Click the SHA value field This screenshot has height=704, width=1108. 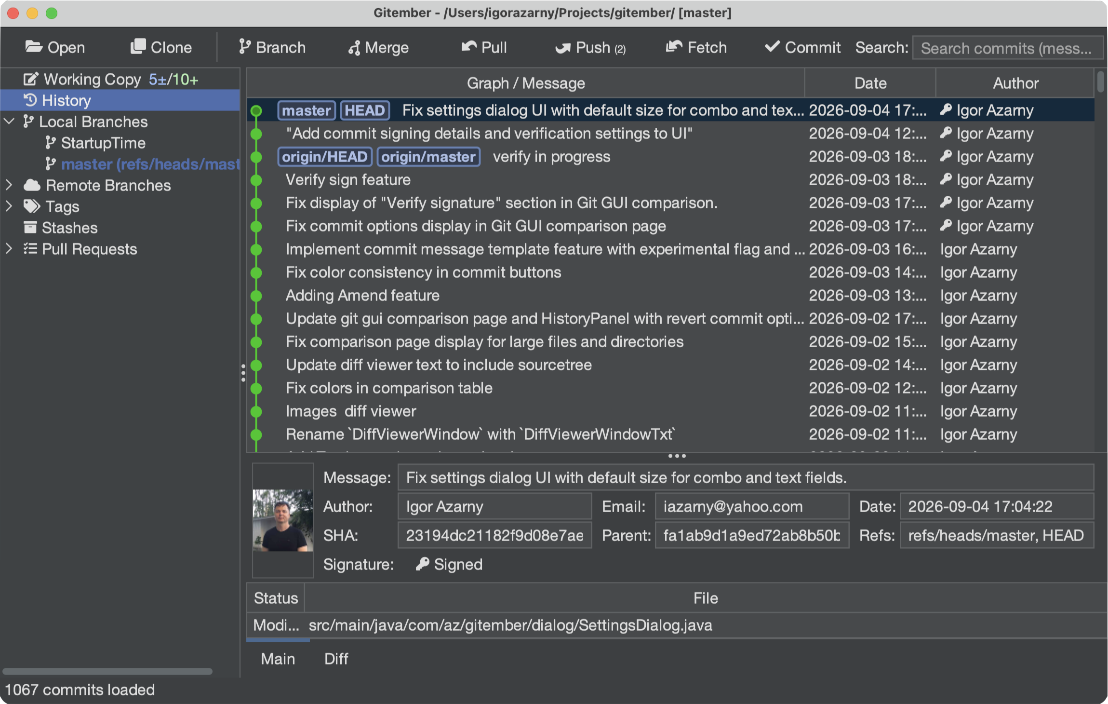pos(494,535)
